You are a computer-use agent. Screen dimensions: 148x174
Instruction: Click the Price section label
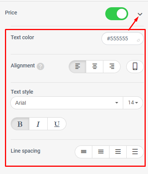[x=11, y=13]
